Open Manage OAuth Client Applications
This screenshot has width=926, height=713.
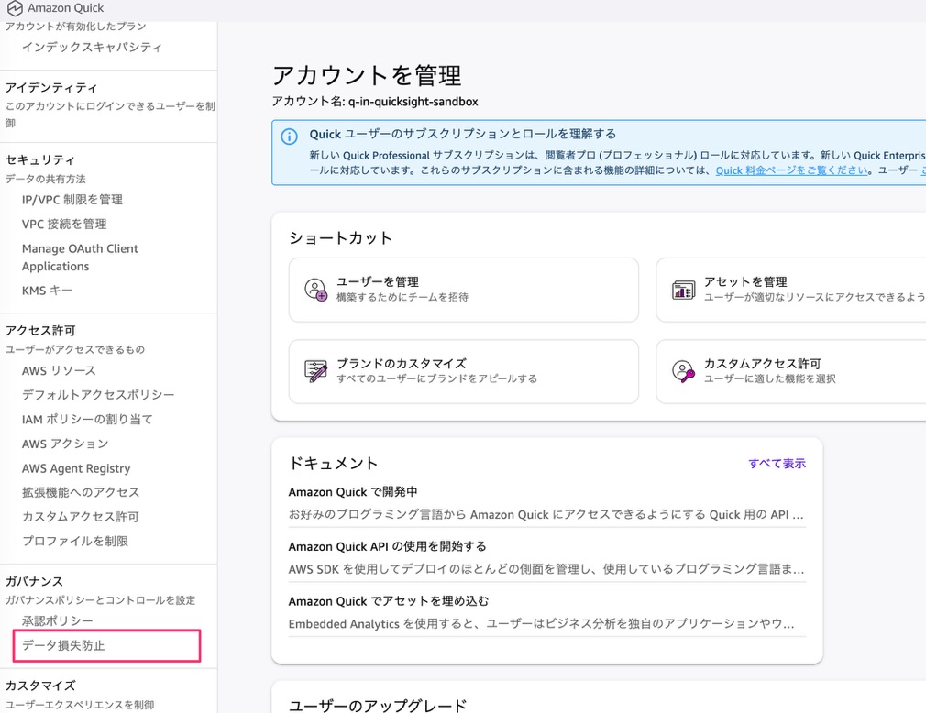80,258
